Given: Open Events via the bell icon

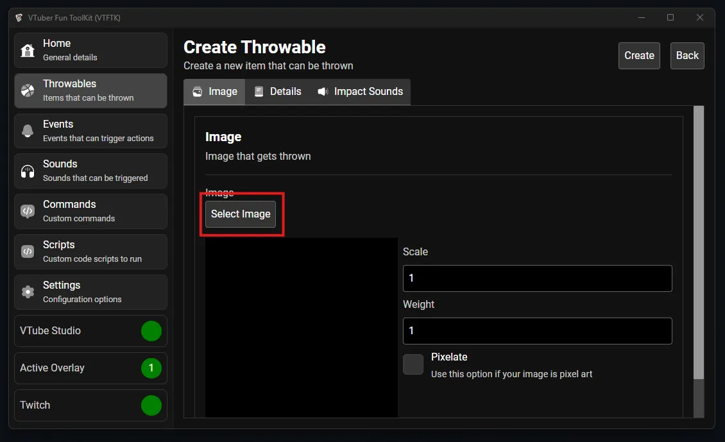Looking at the screenshot, I should coord(28,130).
